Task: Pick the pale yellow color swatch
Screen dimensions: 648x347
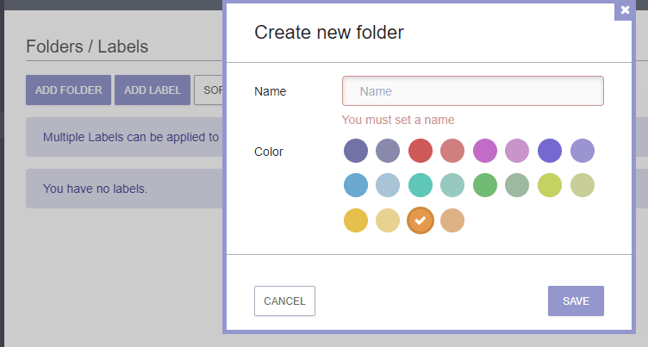Action: tap(388, 220)
